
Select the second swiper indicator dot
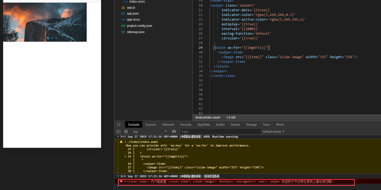52,38
